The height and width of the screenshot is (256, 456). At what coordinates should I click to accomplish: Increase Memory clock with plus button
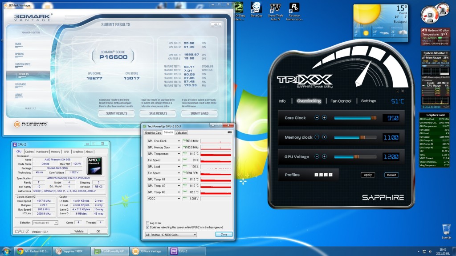pyautogui.click(x=324, y=137)
